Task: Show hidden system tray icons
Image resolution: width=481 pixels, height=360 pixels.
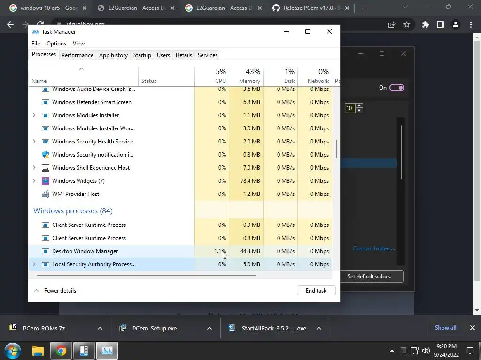Action: [392, 351]
